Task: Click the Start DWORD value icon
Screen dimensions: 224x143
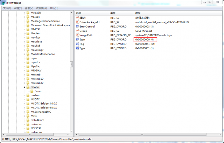Action: 77,40
